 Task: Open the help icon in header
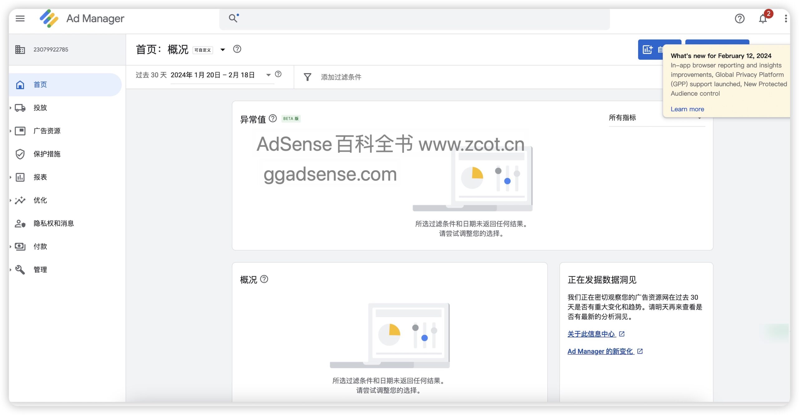(739, 19)
